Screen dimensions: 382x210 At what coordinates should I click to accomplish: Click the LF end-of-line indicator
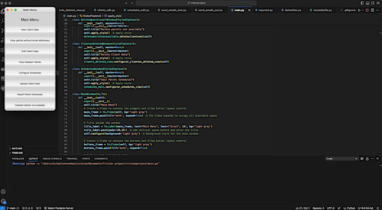(x=339, y=208)
